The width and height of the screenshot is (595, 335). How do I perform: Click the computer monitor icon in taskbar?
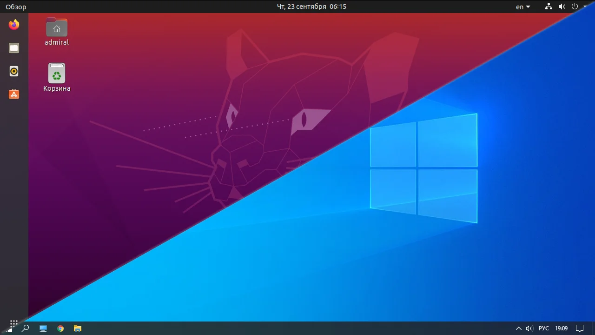tap(43, 328)
